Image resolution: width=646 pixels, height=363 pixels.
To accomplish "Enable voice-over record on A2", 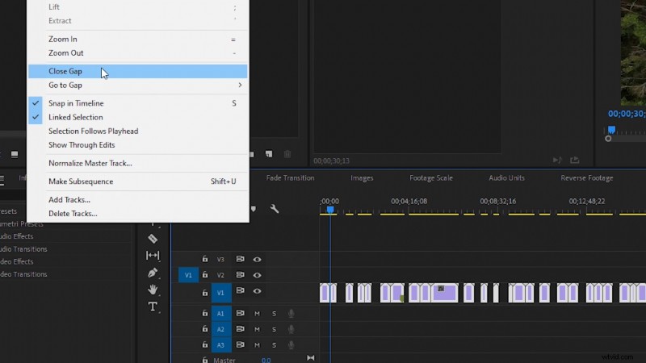I will (x=291, y=329).
